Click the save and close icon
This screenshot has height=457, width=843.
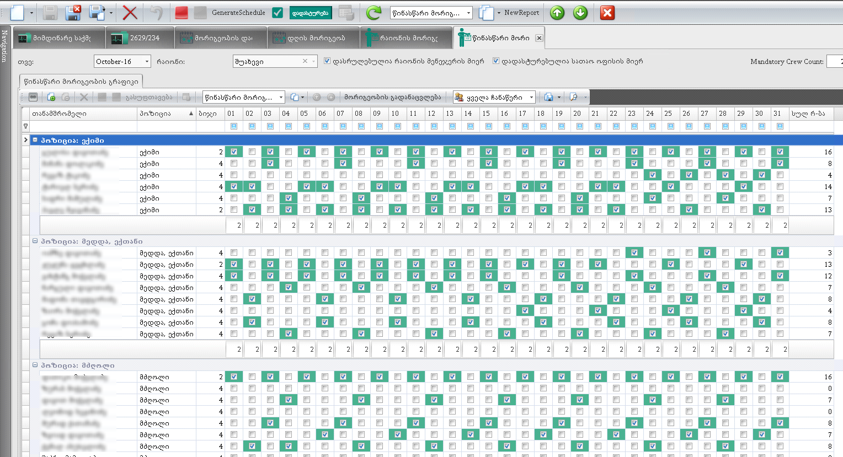tap(73, 13)
